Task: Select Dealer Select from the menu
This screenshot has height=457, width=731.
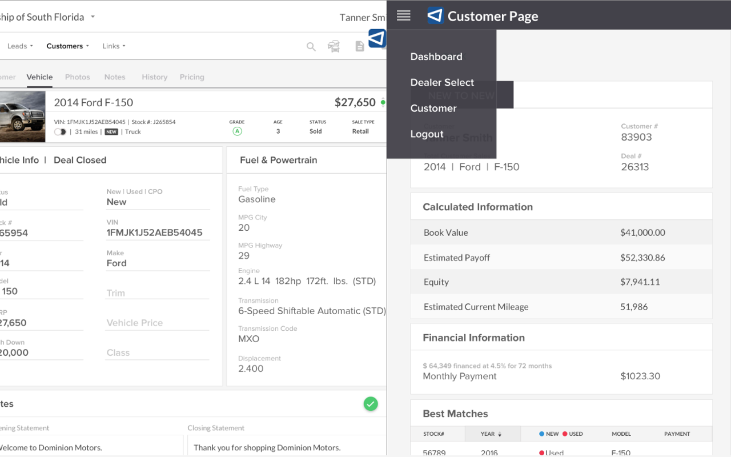Action: pos(442,82)
